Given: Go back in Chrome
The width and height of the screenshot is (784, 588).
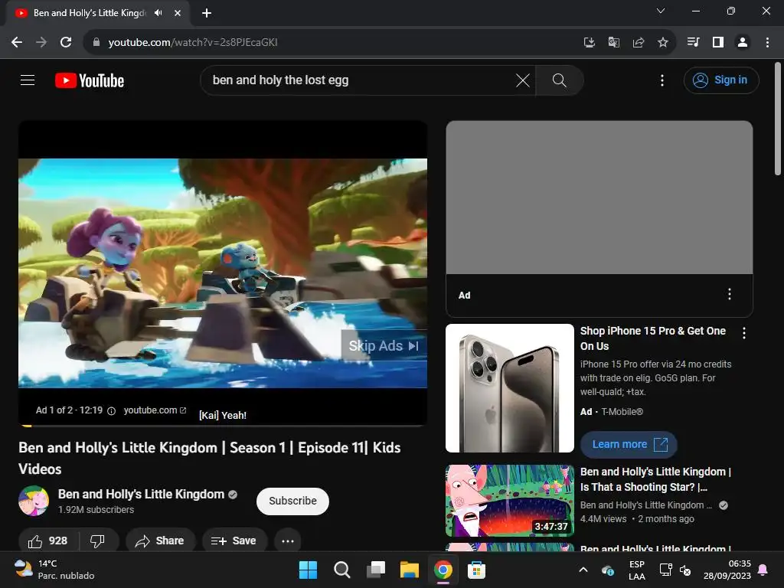Looking at the screenshot, I should click(x=17, y=43).
